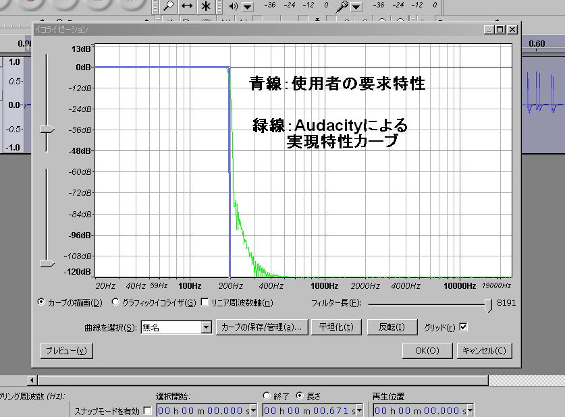This screenshot has height=417, width=565.
Task: Click the microphone input icon
Action: (x=342, y=6)
